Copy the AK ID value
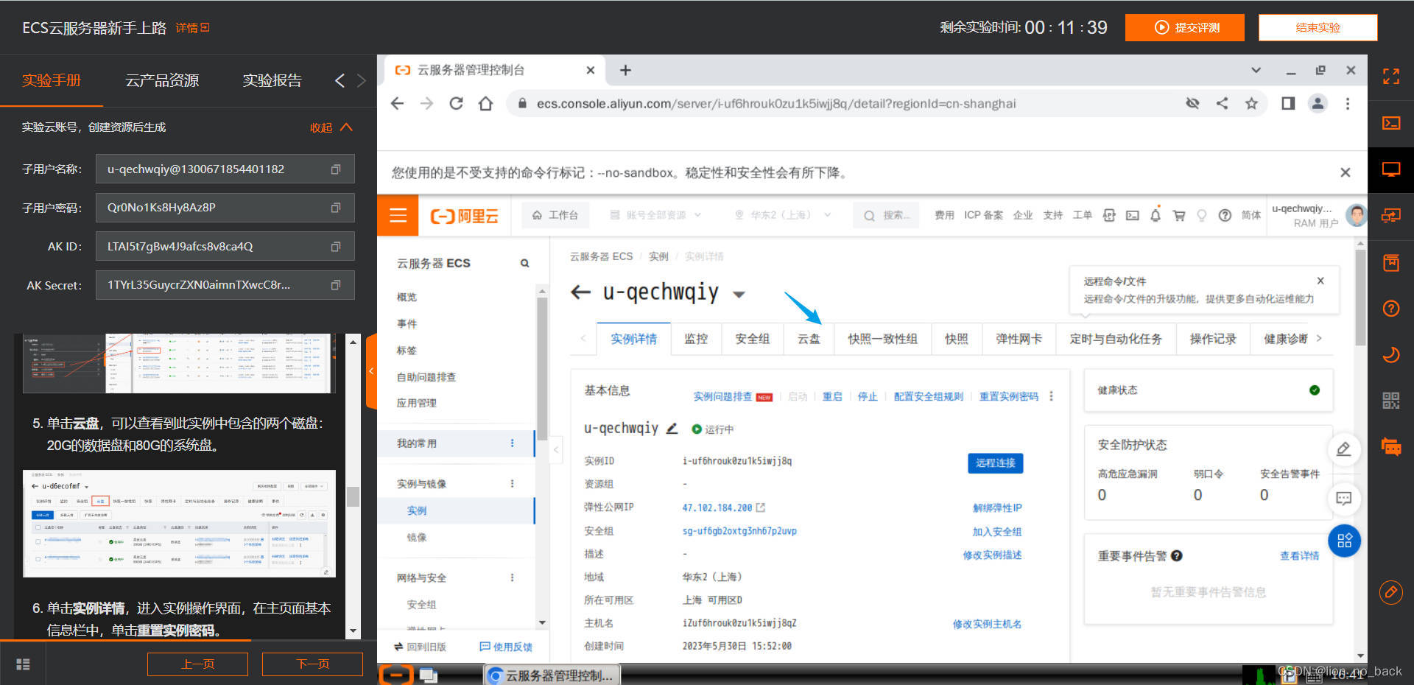Screen dimensions: 1414x685 coord(336,247)
